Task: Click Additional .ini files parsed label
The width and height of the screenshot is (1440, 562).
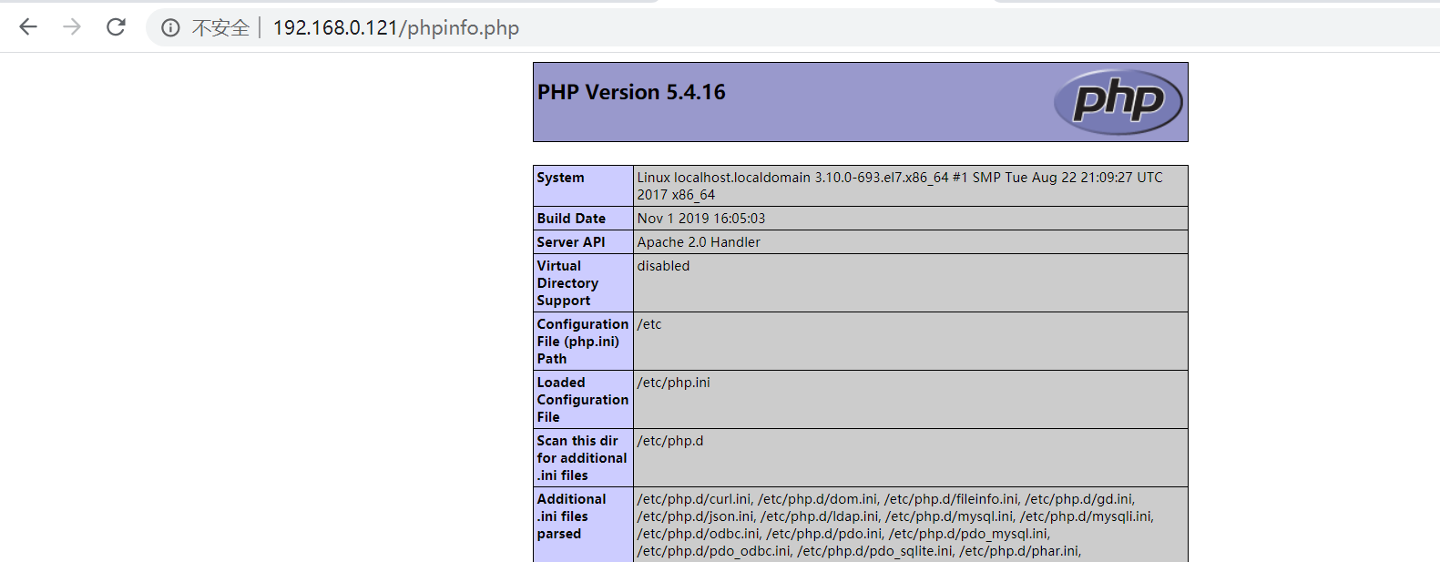Action: (571, 516)
